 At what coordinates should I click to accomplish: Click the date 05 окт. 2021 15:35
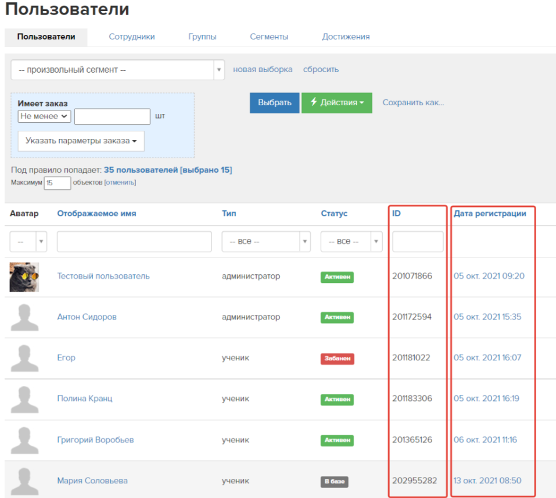coord(487,317)
